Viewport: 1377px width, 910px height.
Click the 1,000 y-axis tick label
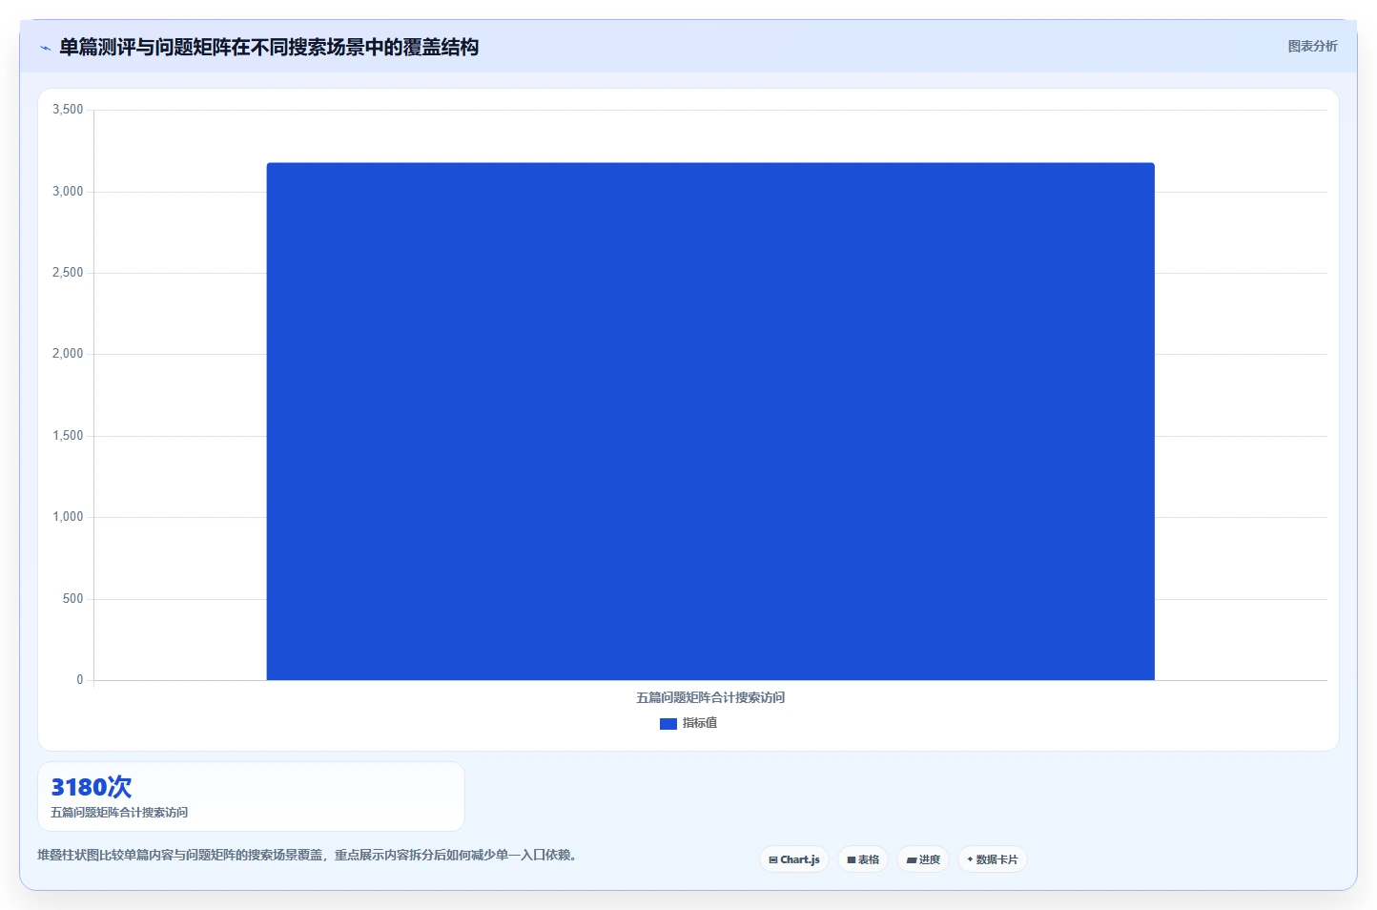(x=68, y=517)
